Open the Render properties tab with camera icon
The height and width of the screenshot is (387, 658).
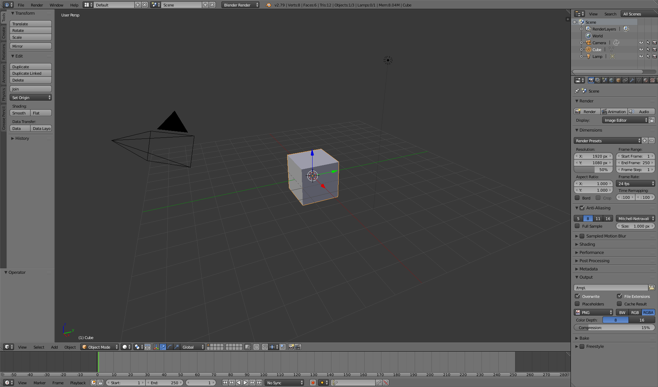(591, 80)
